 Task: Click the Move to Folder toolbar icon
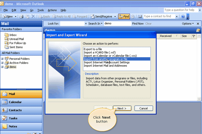tap(27, 16)
